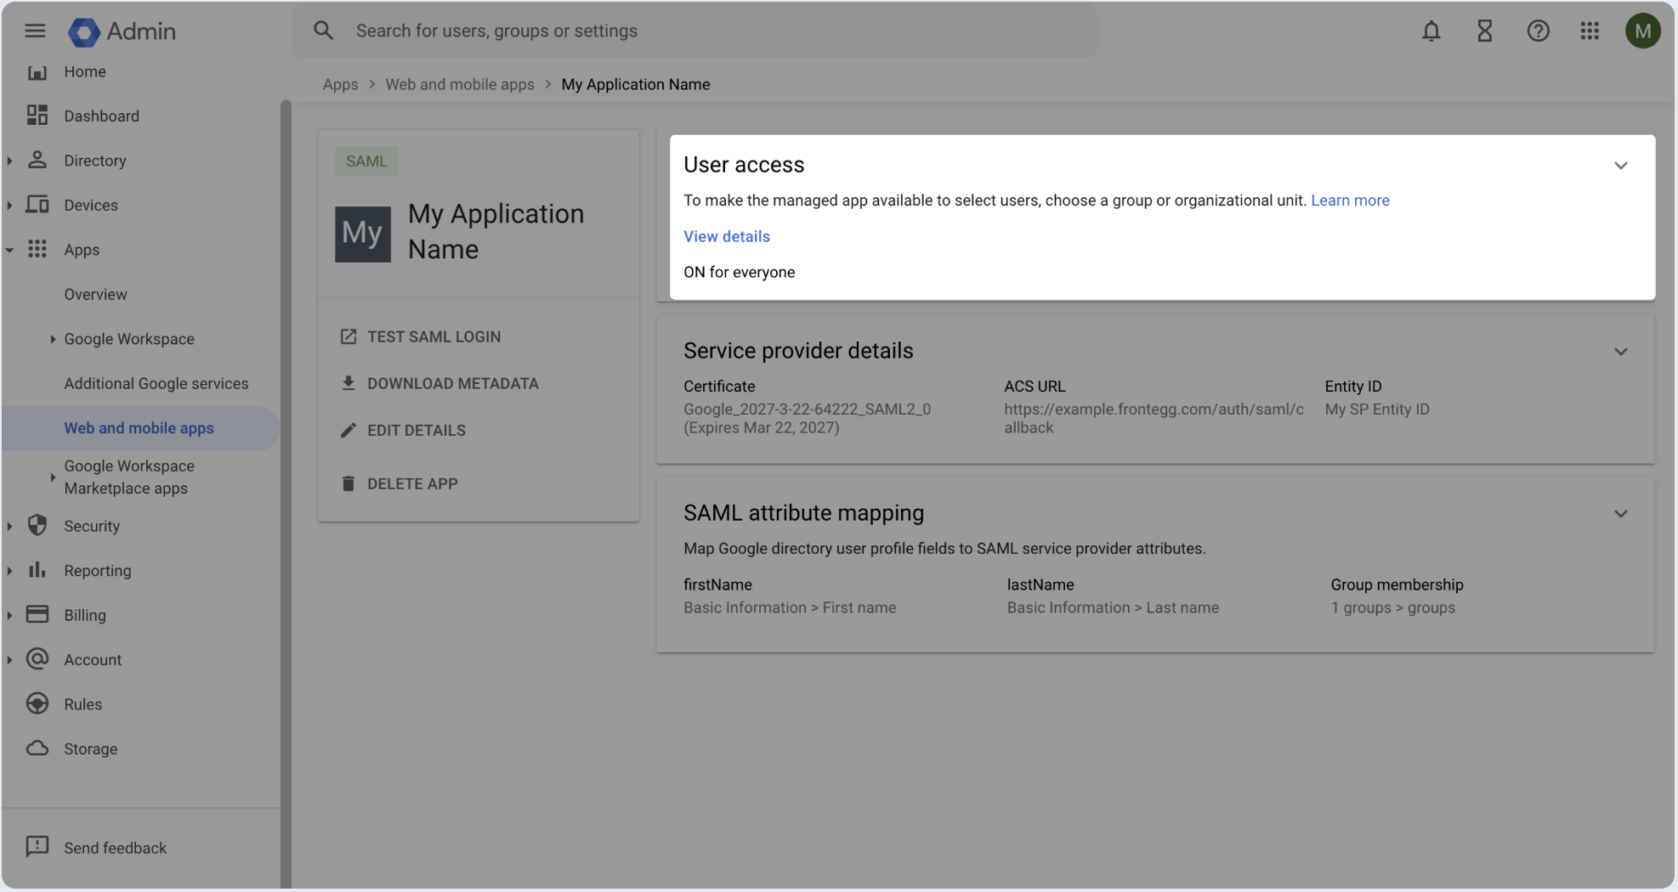Screen dimensions: 1678x892
Task: Open Dashboard from the sidebar
Action: click(x=101, y=116)
